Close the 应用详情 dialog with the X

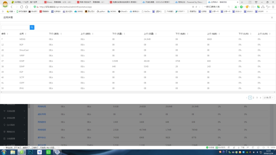[x=272, y=17]
